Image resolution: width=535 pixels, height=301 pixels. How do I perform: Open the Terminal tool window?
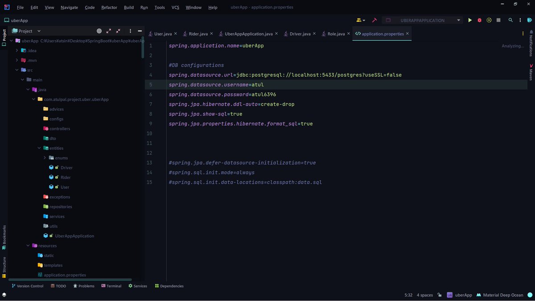111,286
